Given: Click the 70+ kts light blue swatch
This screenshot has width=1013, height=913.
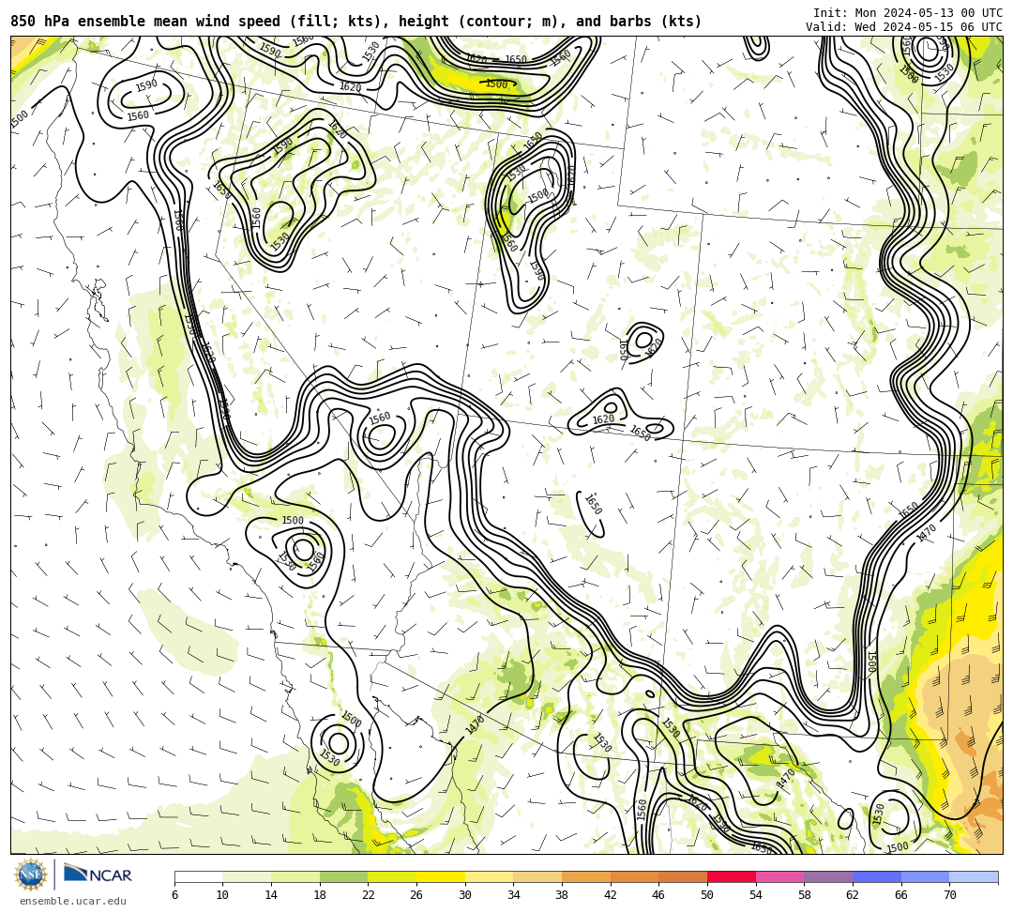Looking at the screenshot, I should [x=974, y=876].
